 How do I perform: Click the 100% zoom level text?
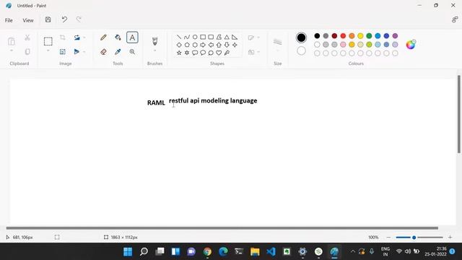click(373, 238)
